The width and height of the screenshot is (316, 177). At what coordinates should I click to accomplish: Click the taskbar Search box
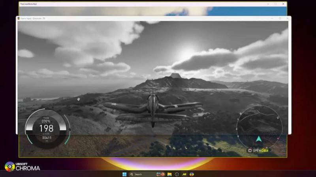click(x=147, y=174)
